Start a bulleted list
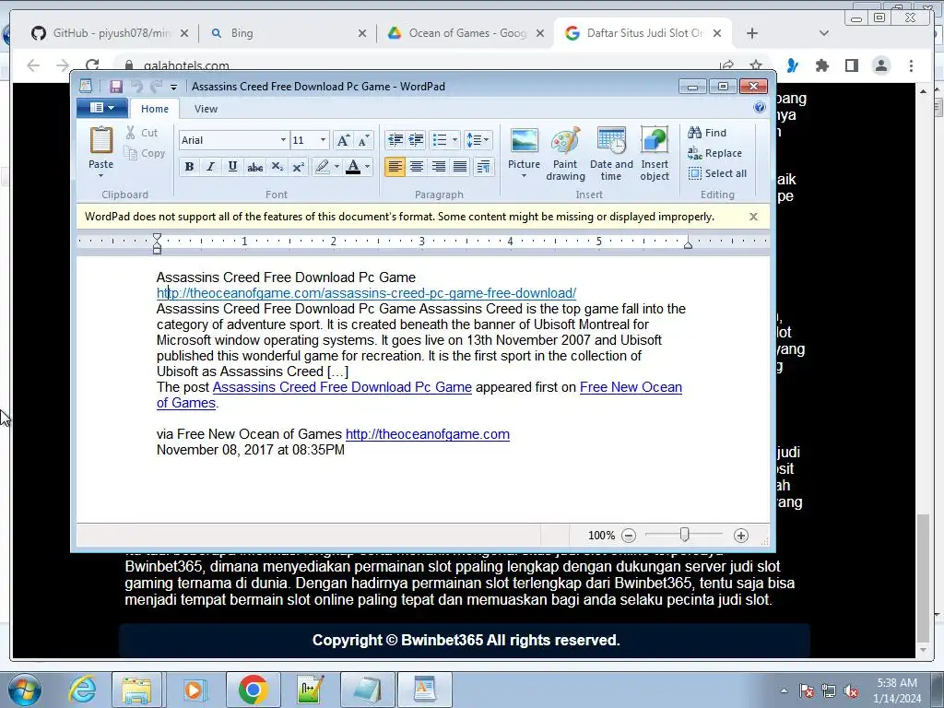This screenshot has width=944, height=708. coord(440,140)
